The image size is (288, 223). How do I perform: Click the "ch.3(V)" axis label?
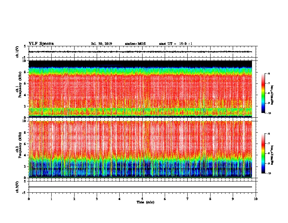click(x=17, y=187)
